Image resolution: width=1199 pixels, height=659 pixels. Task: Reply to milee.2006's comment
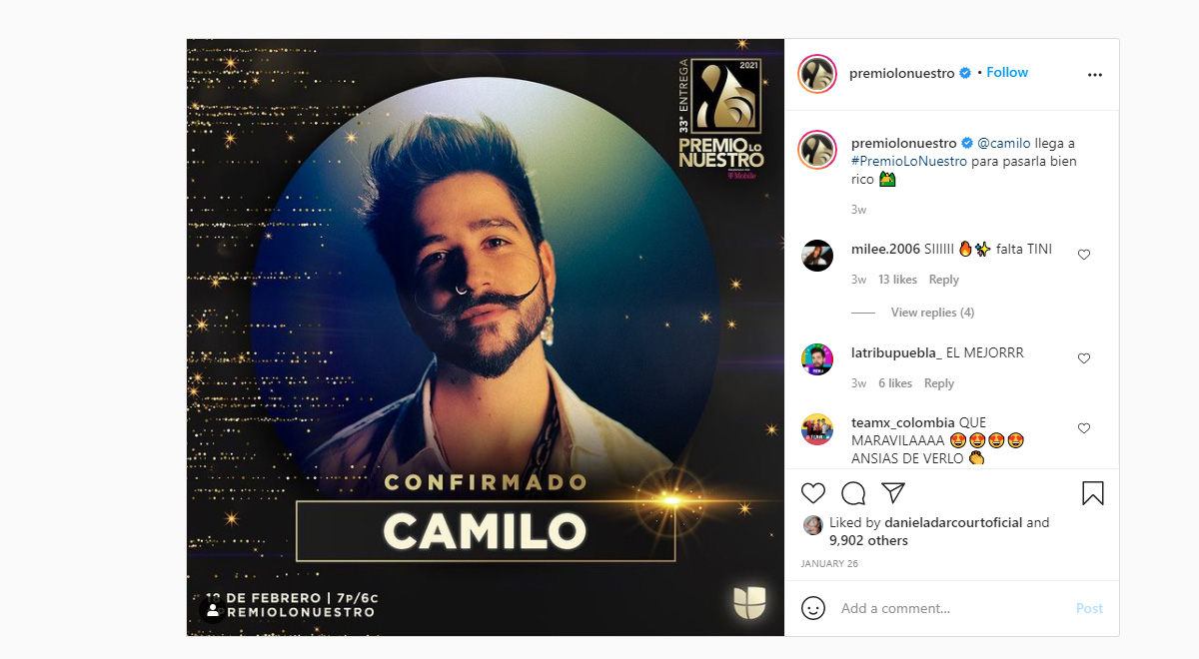click(x=943, y=280)
